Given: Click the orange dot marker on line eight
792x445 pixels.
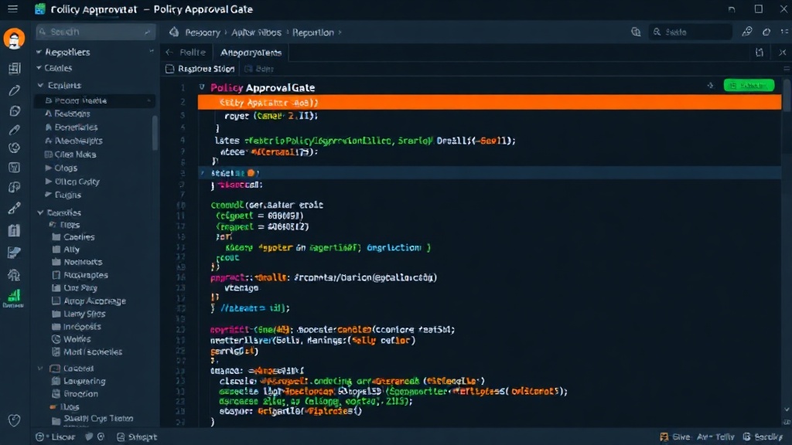Looking at the screenshot, I should [x=251, y=172].
